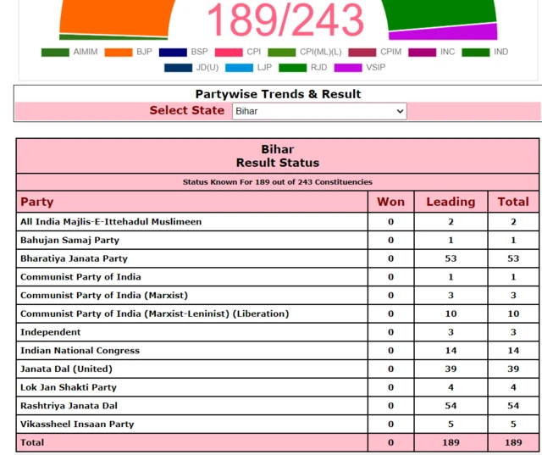Image resolution: width=542 pixels, height=455 pixels.
Task: Click the AIMIM legend color swatch
Action: pos(55,53)
